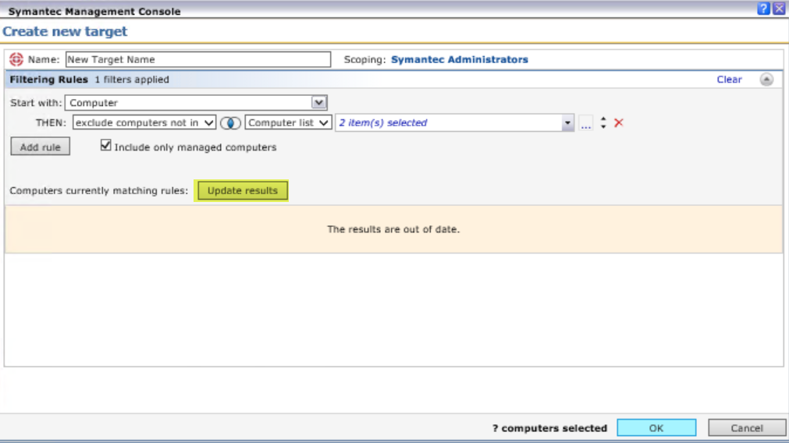Image resolution: width=789 pixels, height=443 pixels.
Task: Confirm with the OK button
Action: [656, 428]
